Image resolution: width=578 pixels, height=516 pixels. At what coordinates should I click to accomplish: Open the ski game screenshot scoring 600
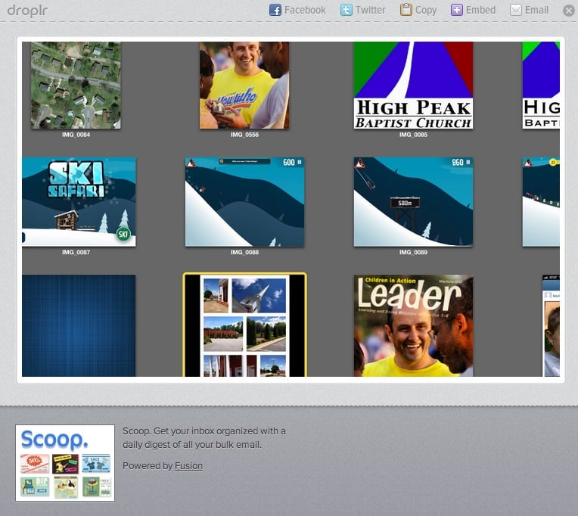[x=244, y=202]
